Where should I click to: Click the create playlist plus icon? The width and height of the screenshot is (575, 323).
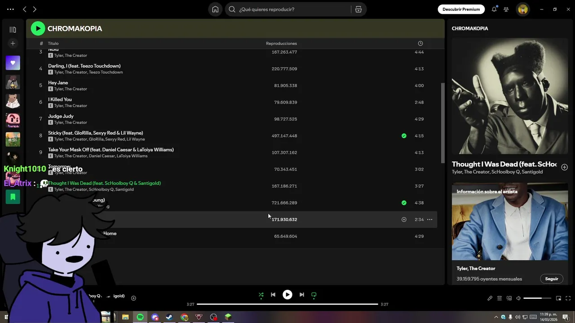tap(13, 44)
